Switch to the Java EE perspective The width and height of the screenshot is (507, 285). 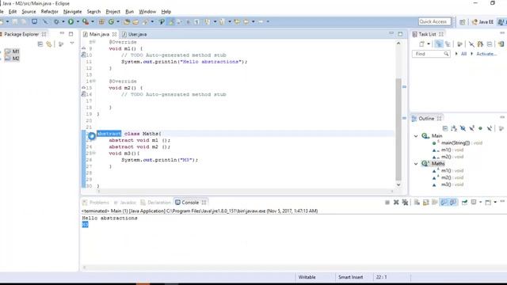(x=482, y=22)
